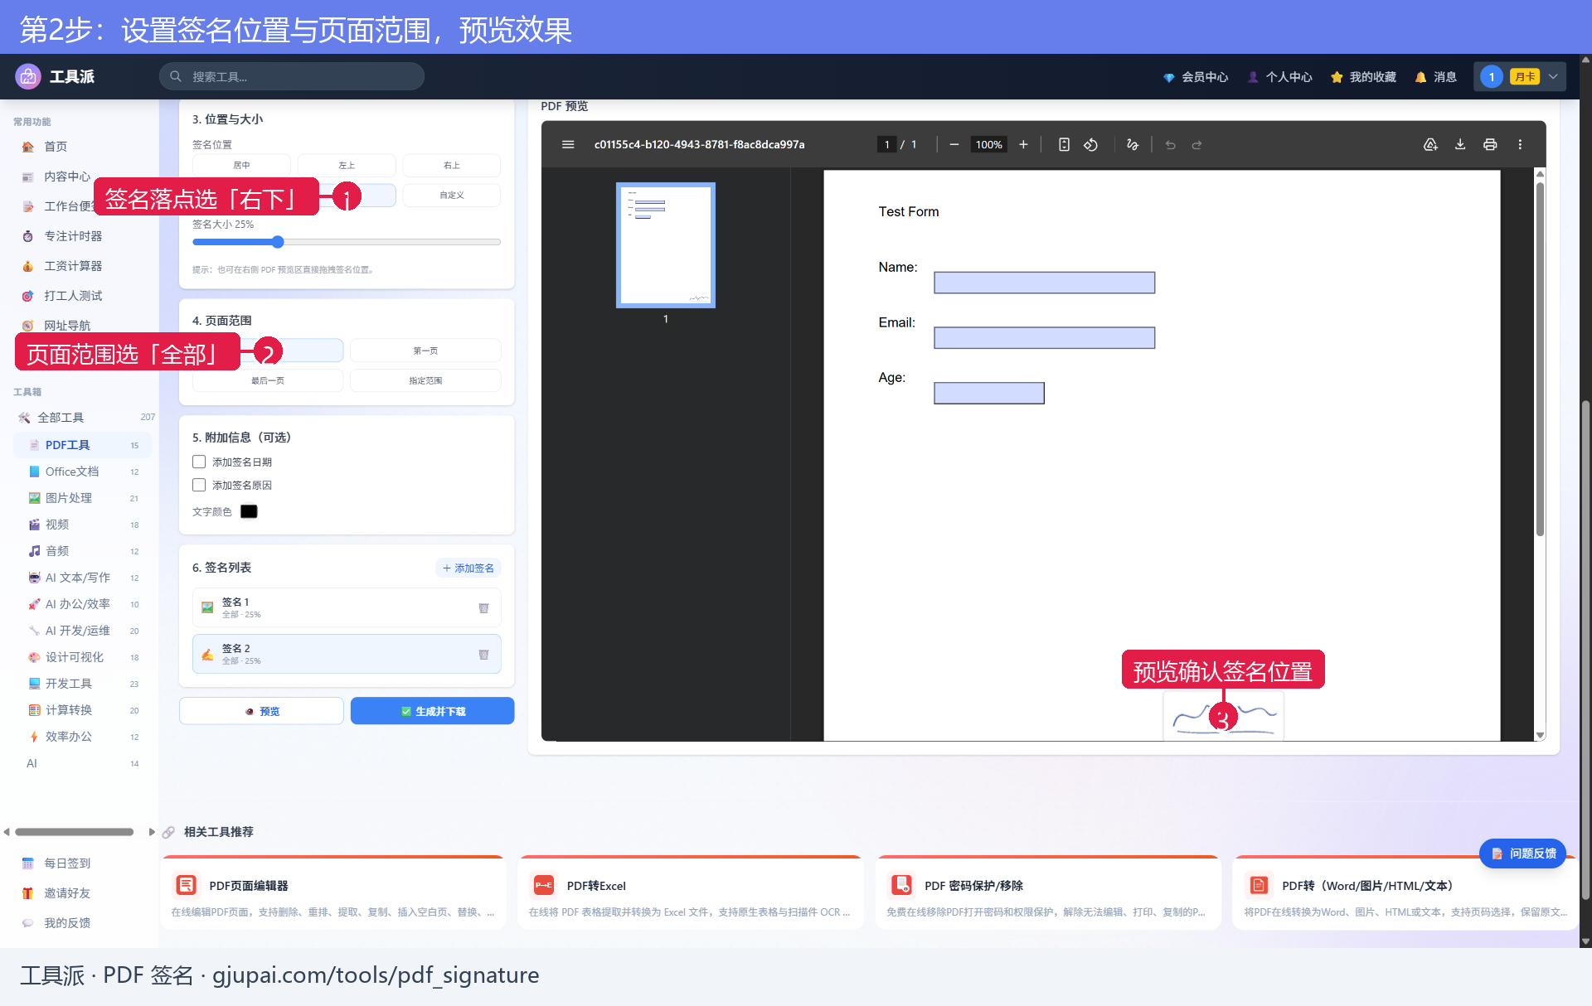Open 我的收藏 favorites
Image resolution: width=1592 pixels, height=1006 pixels.
(x=1363, y=77)
